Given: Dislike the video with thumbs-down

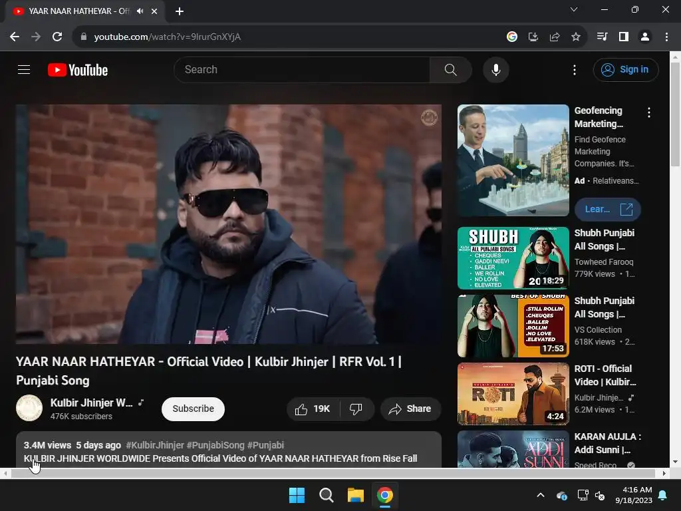Looking at the screenshot, I should (356, 409).
